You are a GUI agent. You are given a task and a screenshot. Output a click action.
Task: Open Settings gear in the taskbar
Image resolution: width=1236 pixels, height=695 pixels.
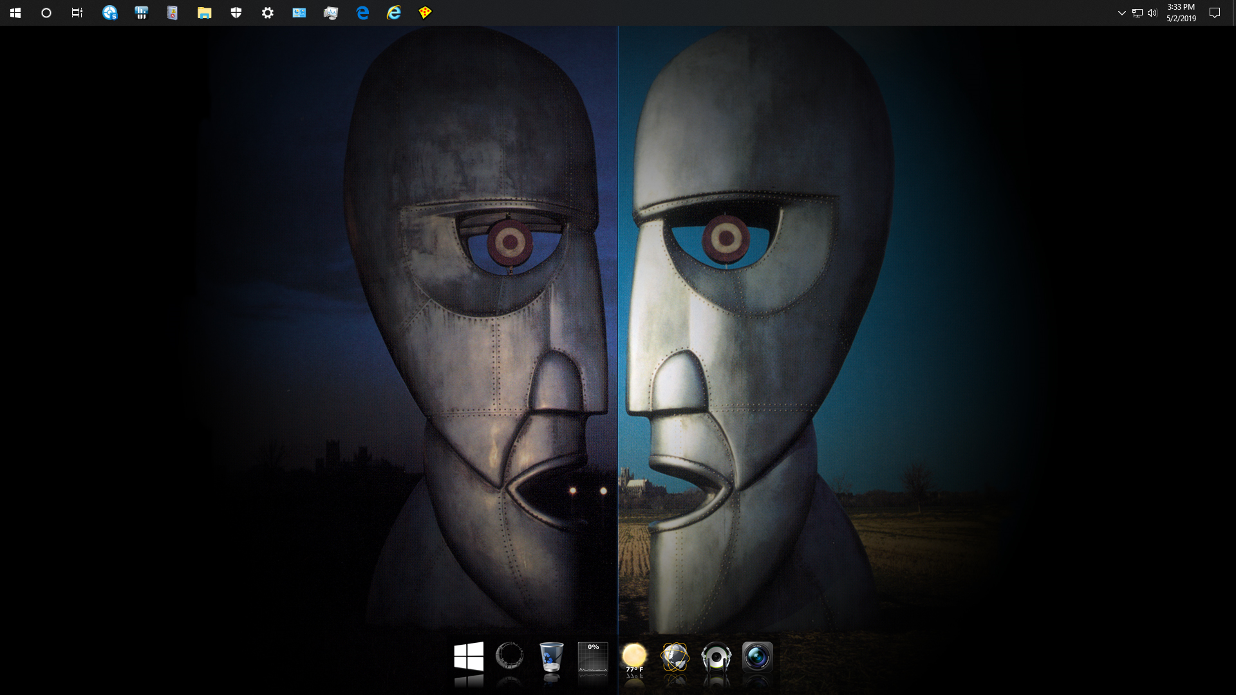268,13
